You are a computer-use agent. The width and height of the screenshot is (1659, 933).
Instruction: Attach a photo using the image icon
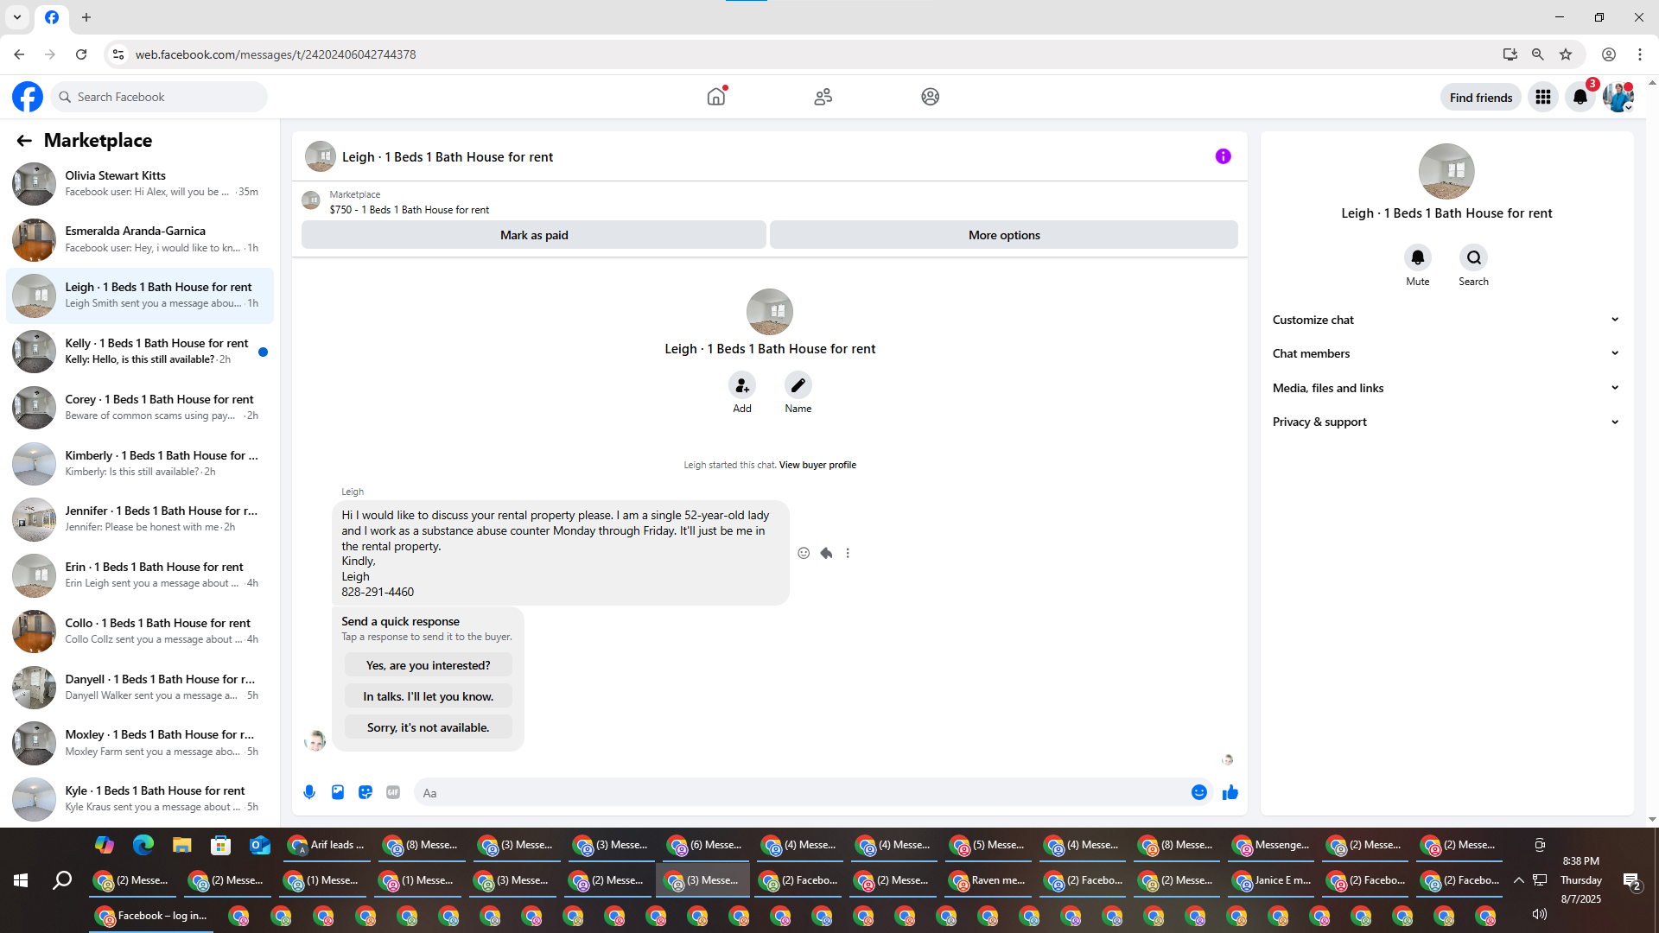tap(338, 792)
